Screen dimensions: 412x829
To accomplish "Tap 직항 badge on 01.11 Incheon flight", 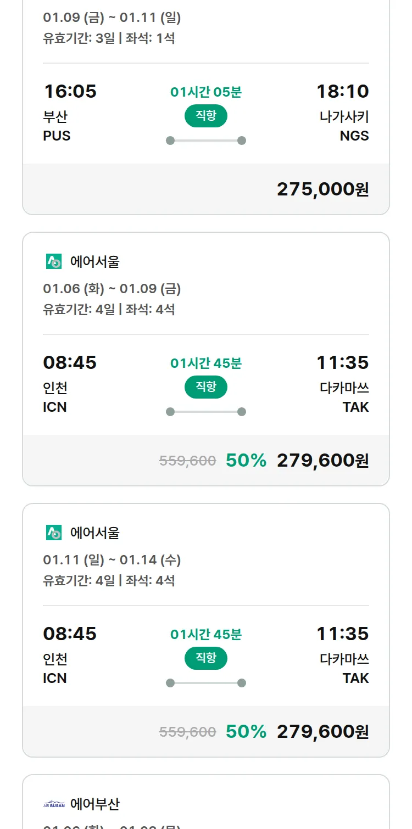I will tap(205, 658).
